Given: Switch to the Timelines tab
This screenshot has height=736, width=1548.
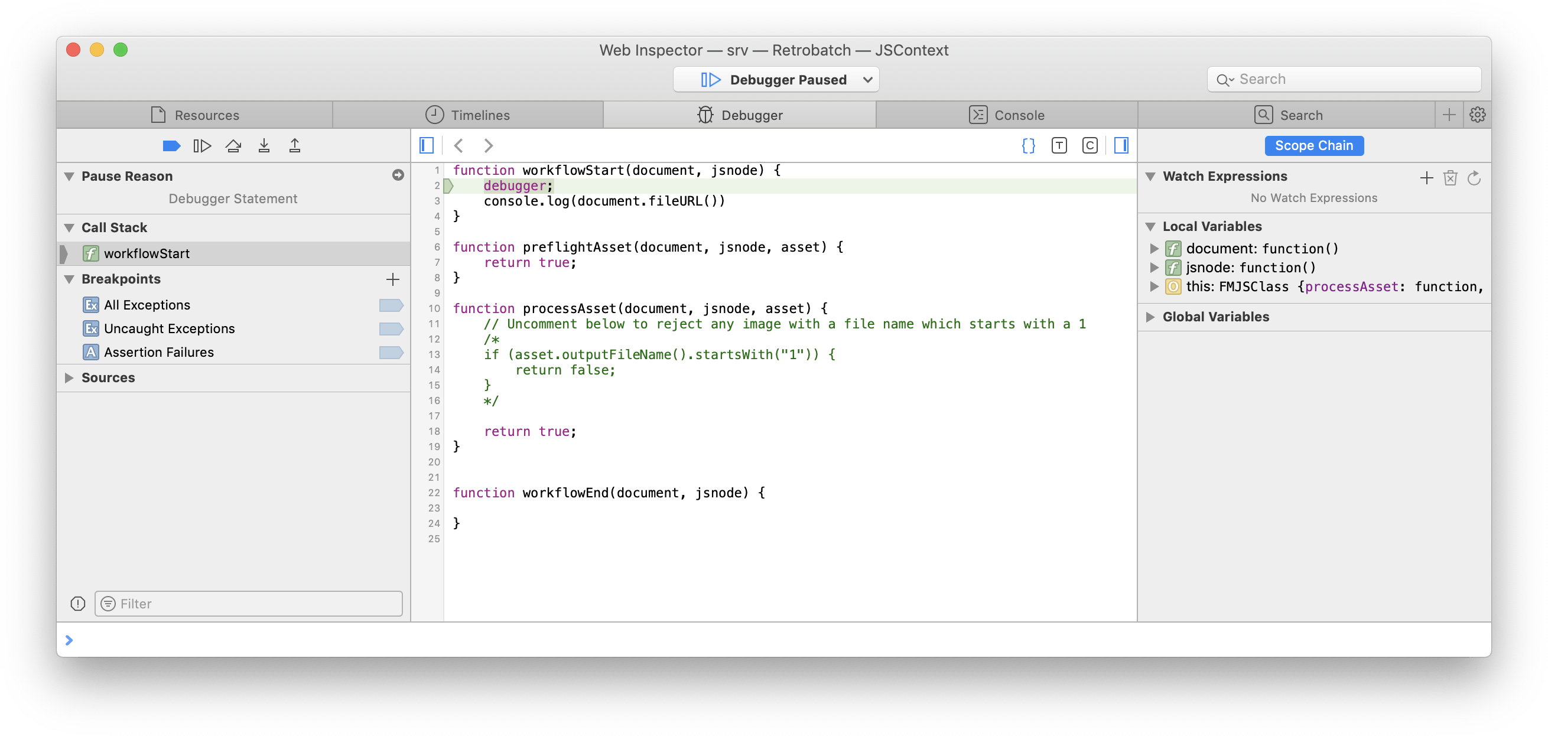Looking at the screenshot, I should point(467,115).
